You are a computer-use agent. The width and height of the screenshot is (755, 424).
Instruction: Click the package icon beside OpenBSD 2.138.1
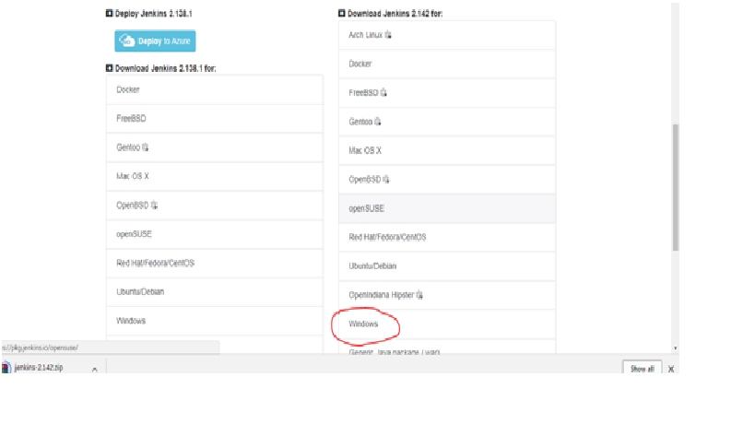click(x=155, y=206)
